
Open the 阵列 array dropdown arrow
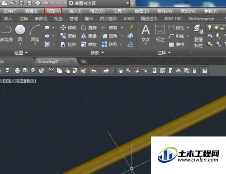click(x=121, y=44)
